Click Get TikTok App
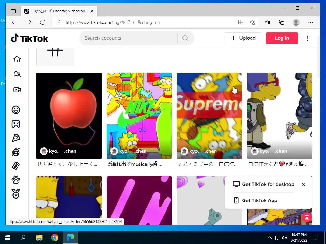This screenshot has height=244, width=326. pos(256,200)
